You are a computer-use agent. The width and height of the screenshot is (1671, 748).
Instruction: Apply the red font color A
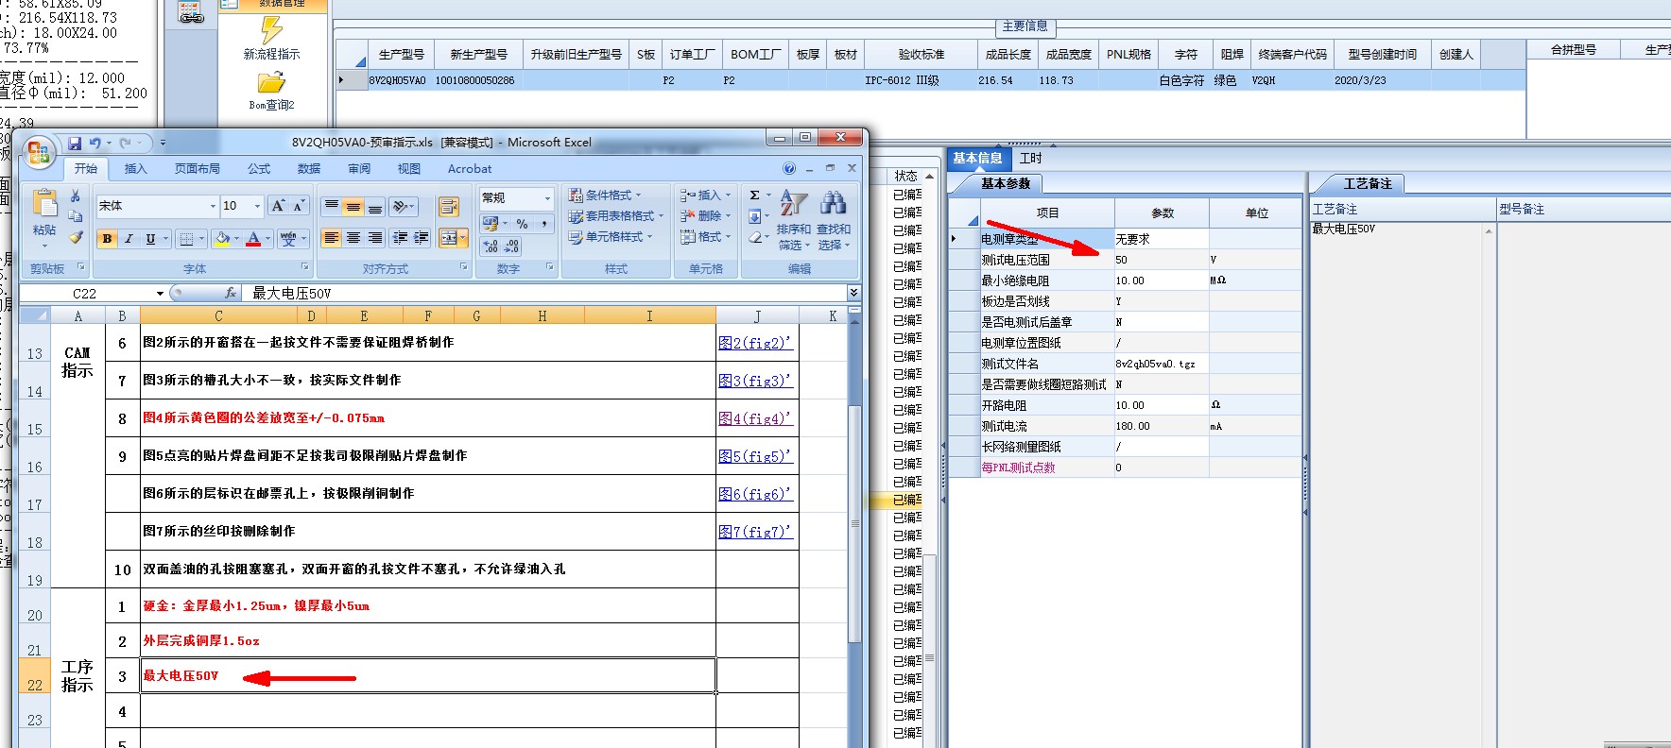(x=253, y=239)
